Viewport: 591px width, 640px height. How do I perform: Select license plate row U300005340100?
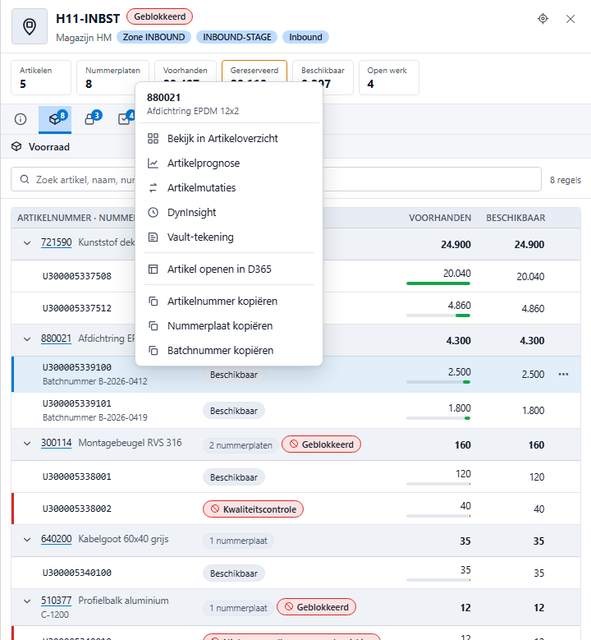[295, 573]
